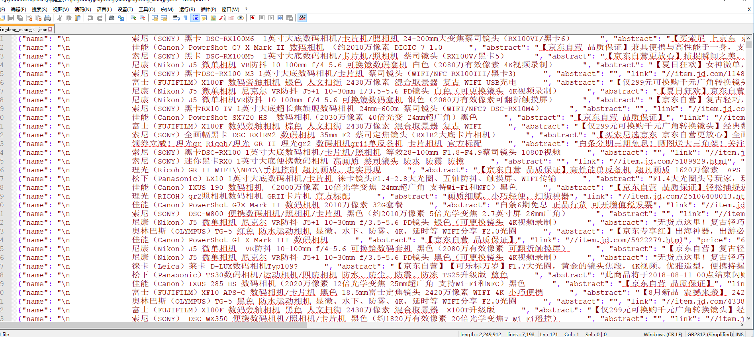This screenshot has width=754, height=337.
Task: Open the 宏(M) macro menu
Action: coord(167,9)
